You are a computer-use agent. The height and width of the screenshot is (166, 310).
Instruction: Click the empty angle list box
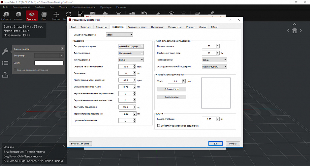point(216,93)
